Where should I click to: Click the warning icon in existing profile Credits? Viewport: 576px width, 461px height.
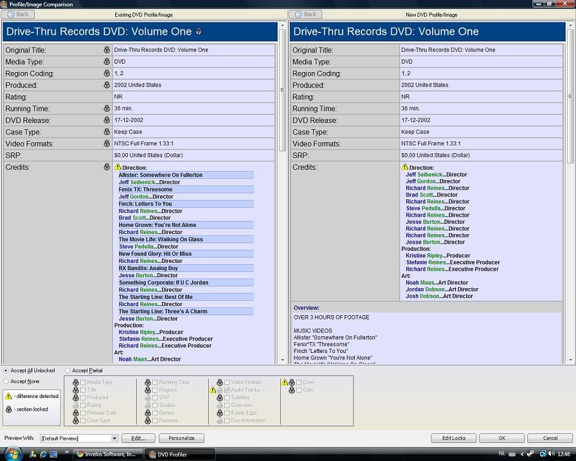coord(118,167)
